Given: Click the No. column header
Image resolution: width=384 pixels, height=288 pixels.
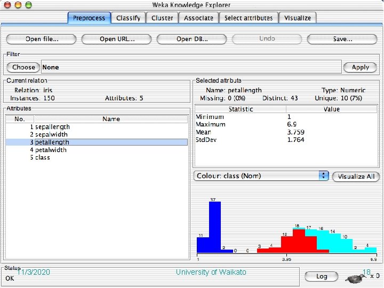Looking at the screenshot, I should coord(20,119).
